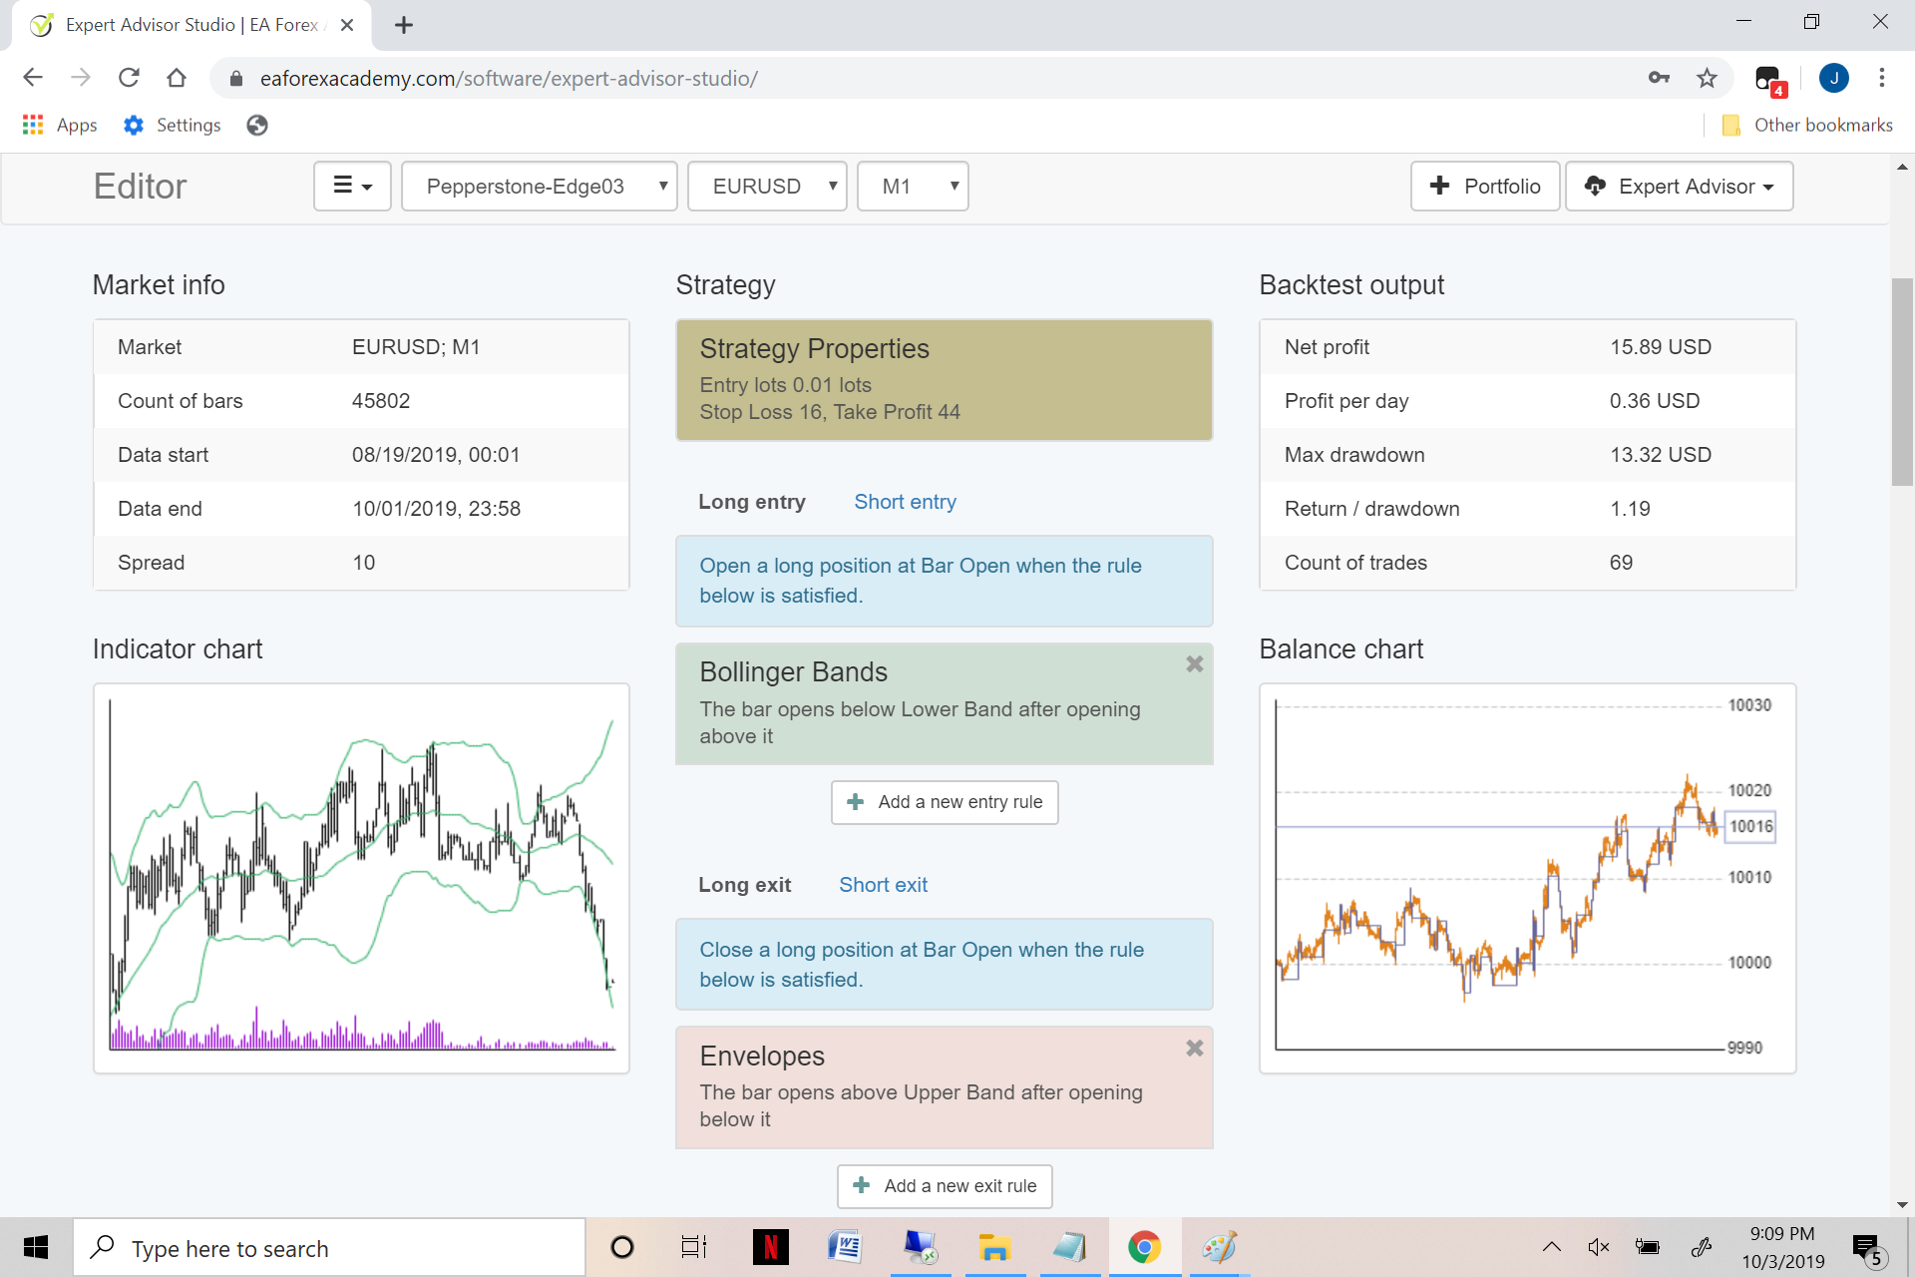The image size is (1915, 1277).
Task: Bookmark this page with the star
Action: pos(1707,78)
